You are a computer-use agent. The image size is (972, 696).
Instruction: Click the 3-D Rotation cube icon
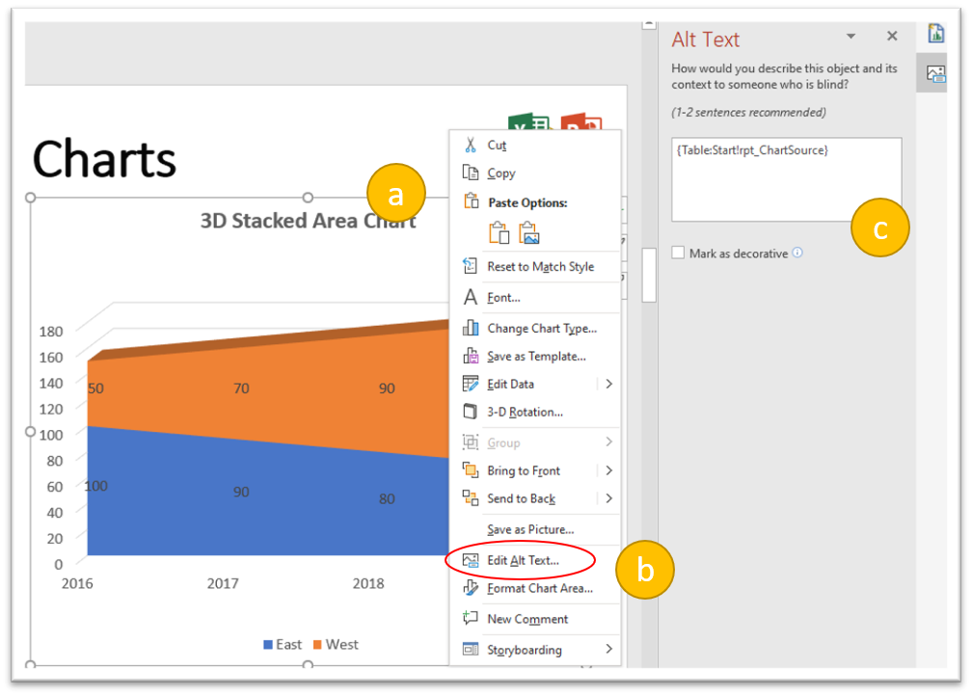coord(471,412)
